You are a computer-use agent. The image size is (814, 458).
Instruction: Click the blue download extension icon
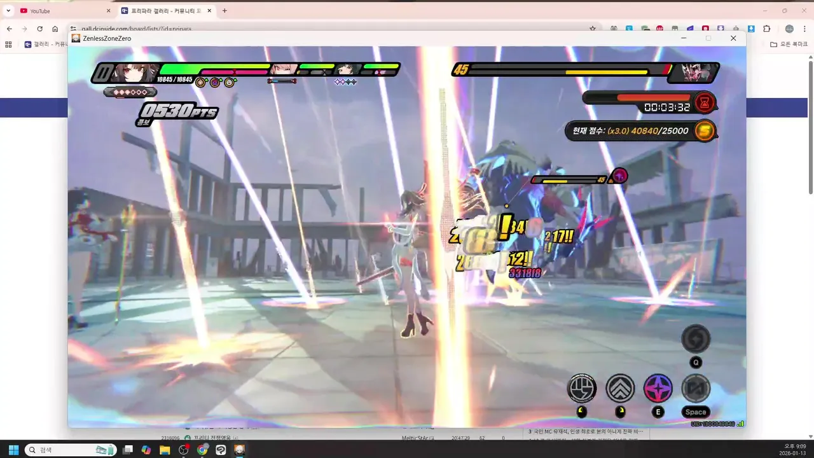coord(751,29)
